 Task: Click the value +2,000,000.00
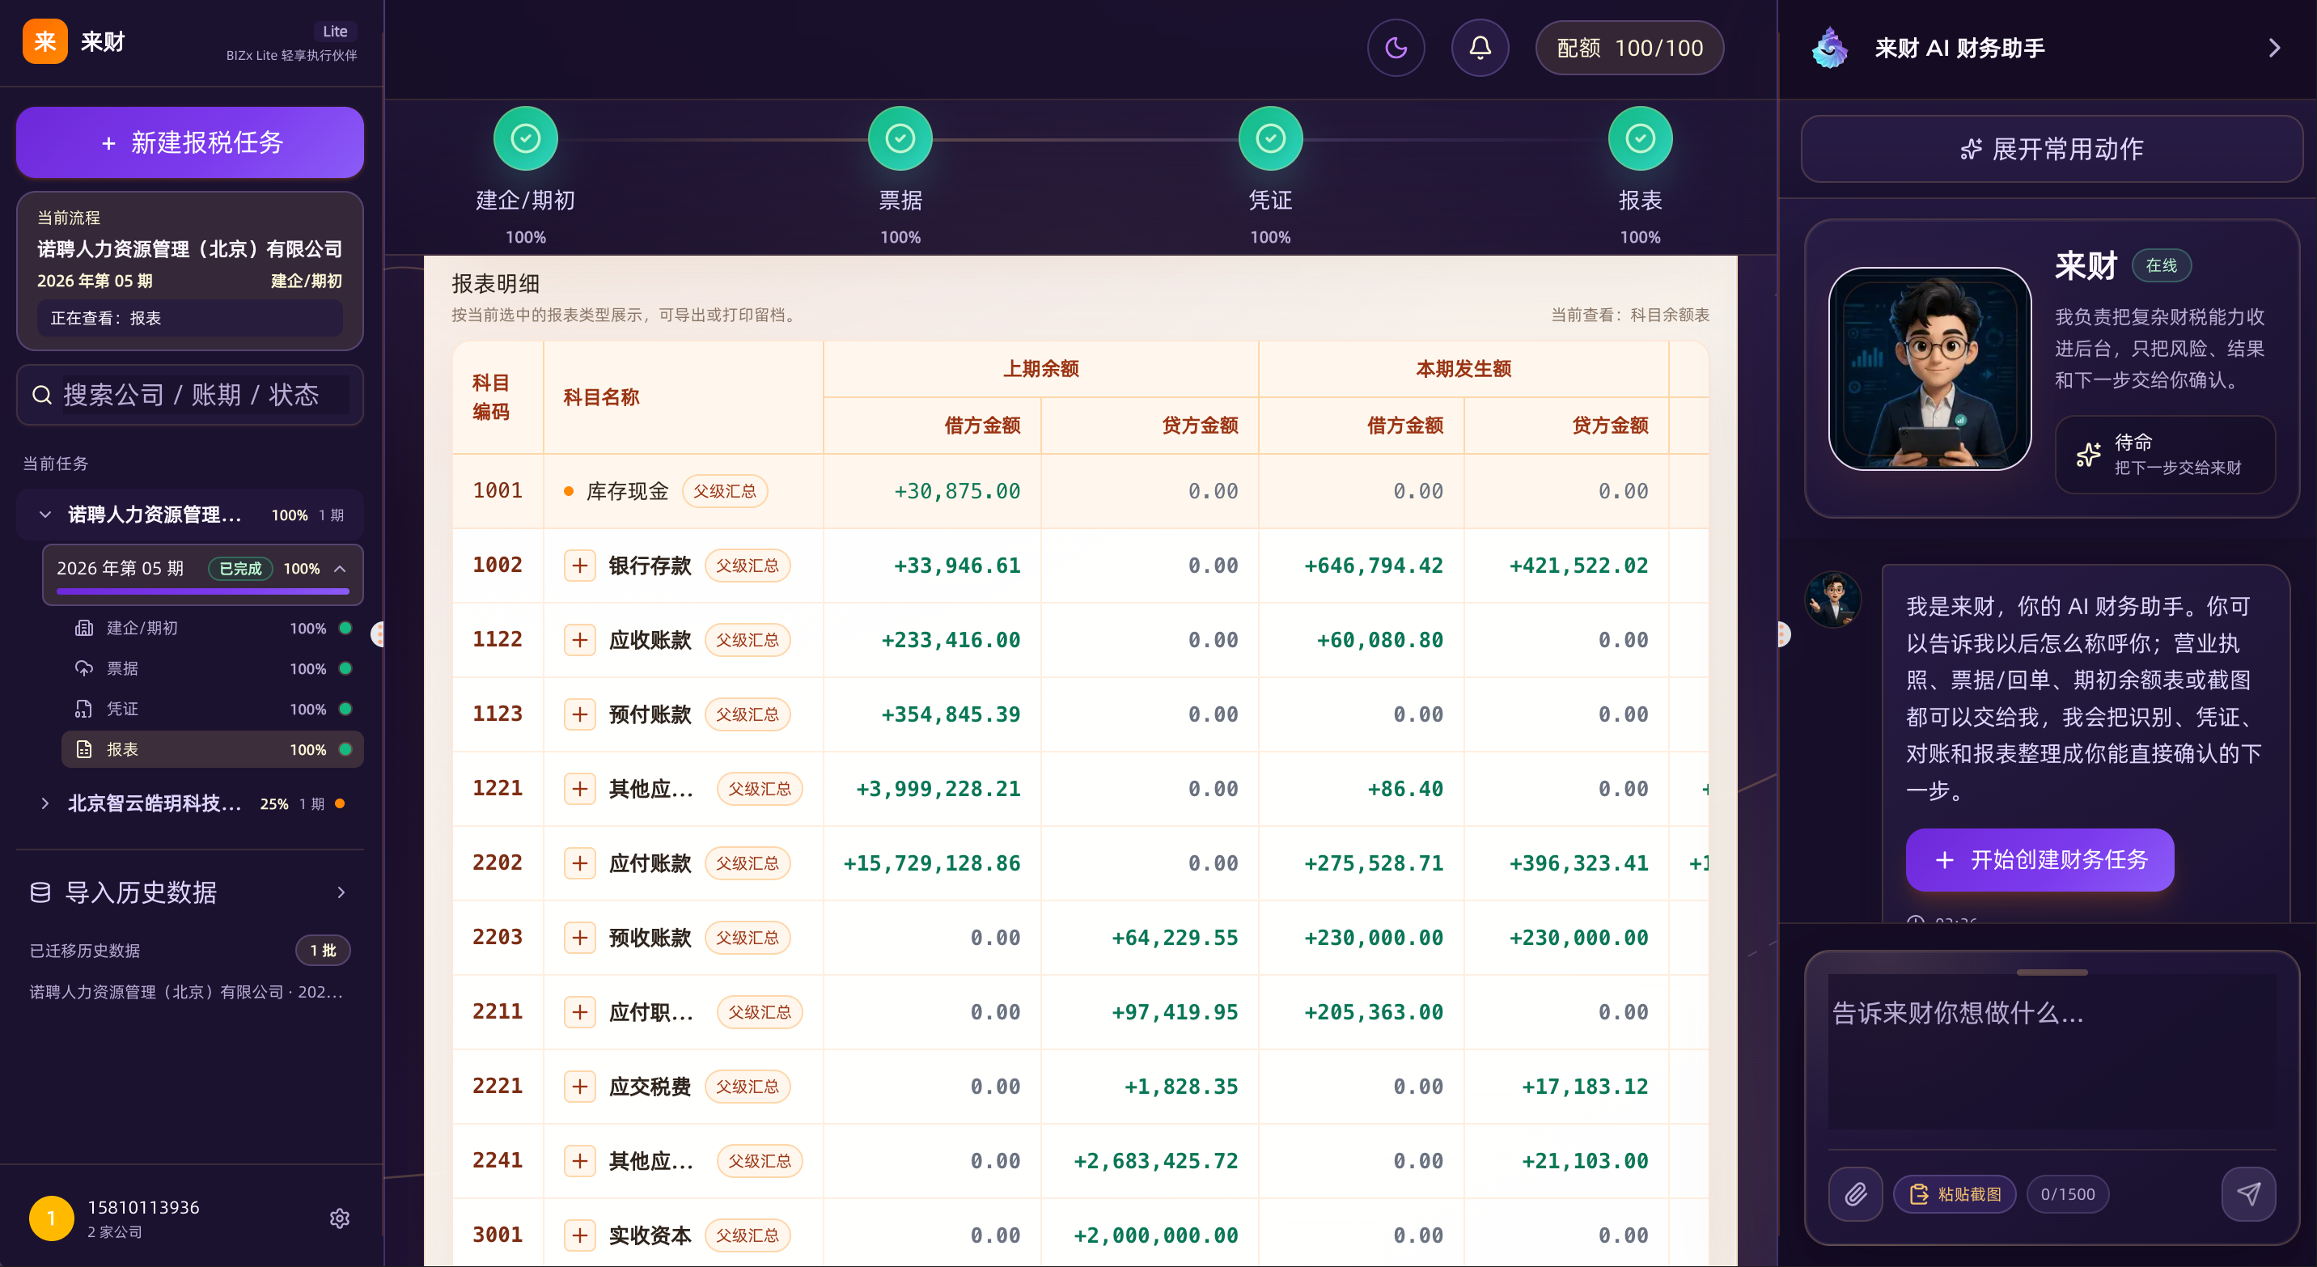click(1155, 1235)
